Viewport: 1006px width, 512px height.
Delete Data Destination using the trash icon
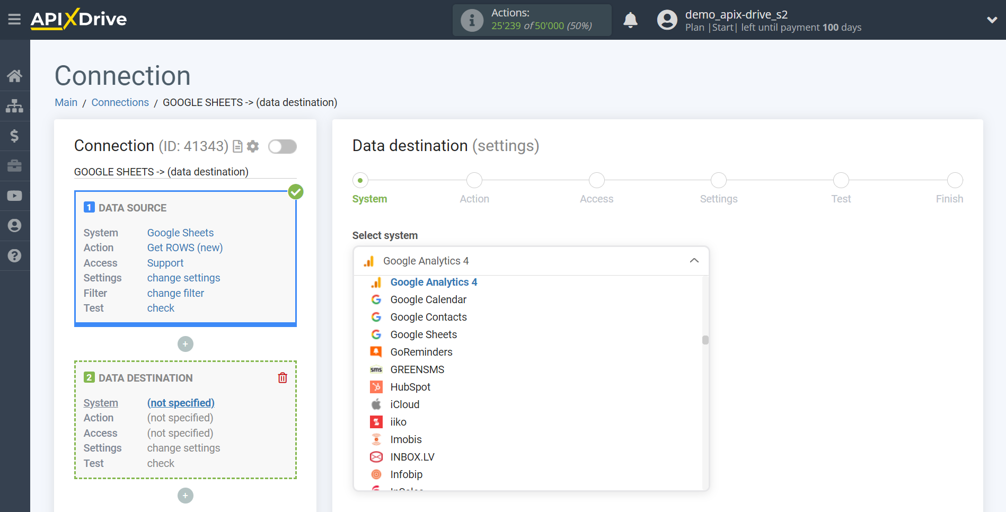(x=283, y=377)
